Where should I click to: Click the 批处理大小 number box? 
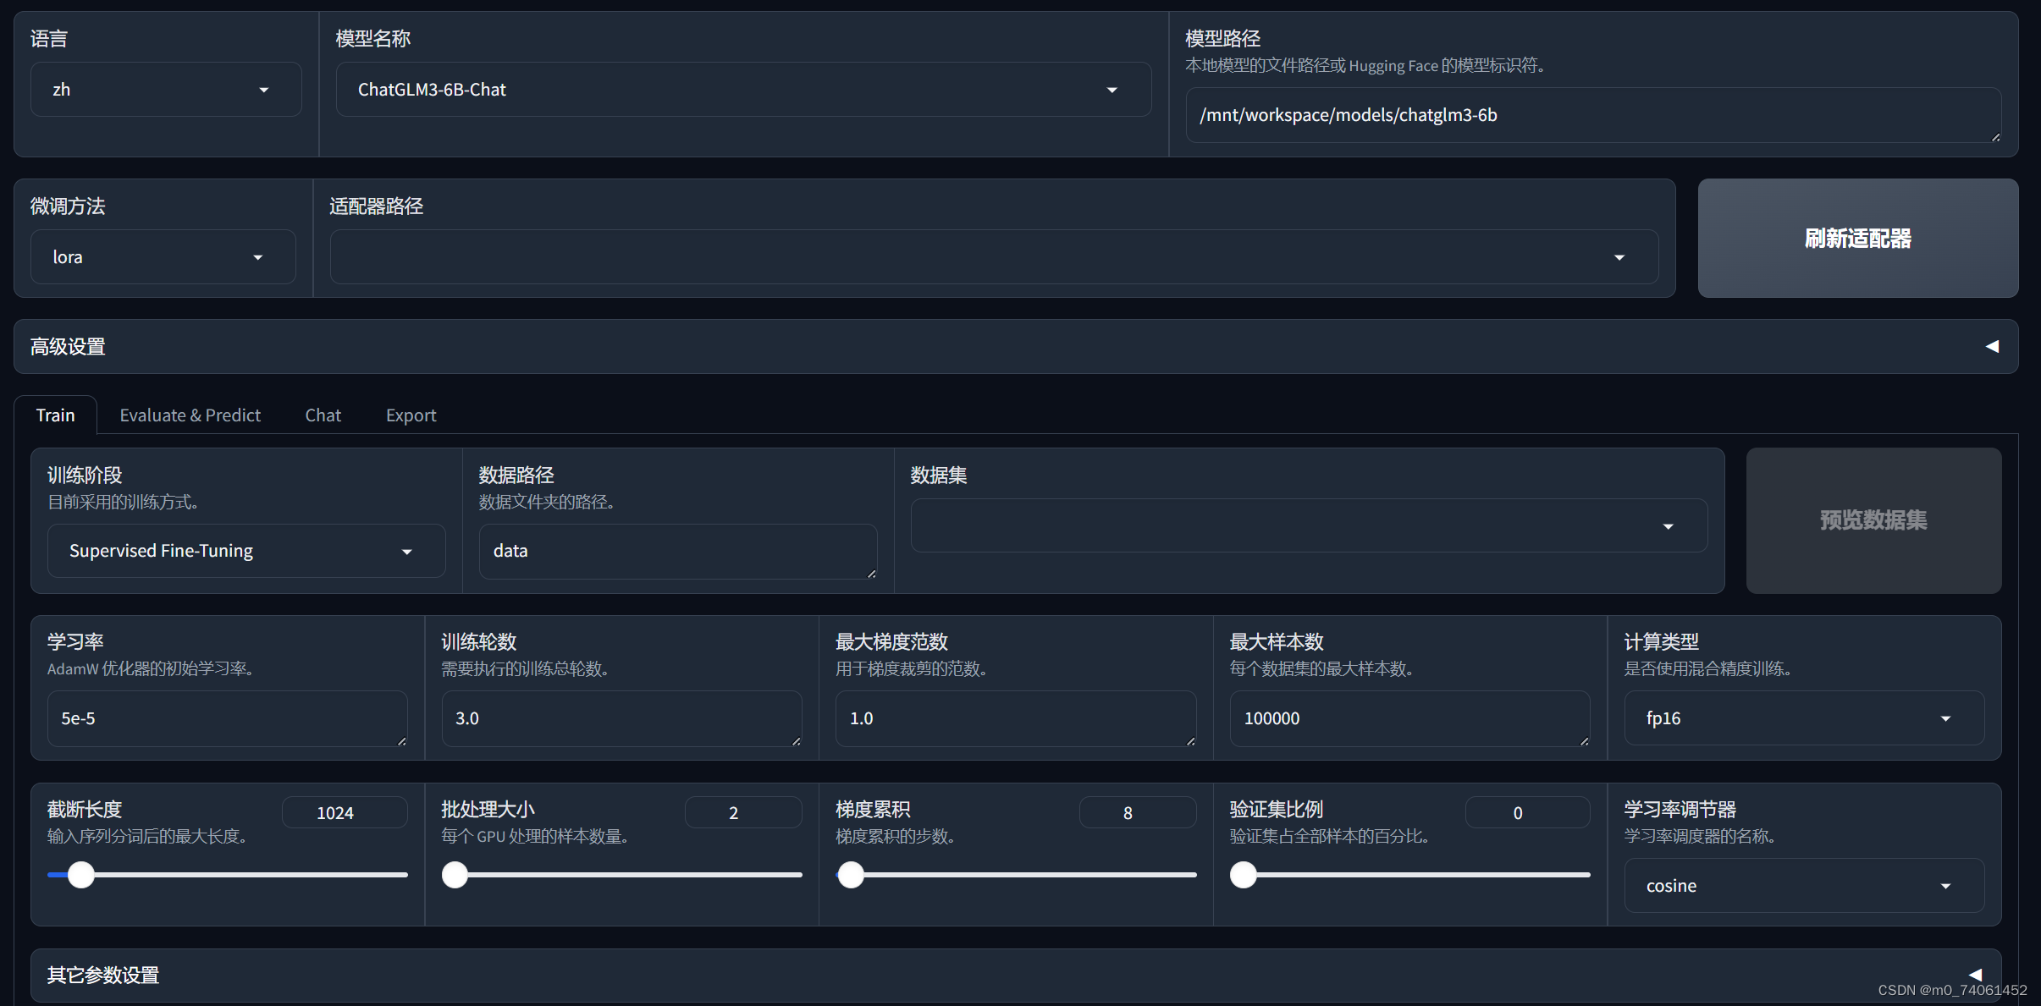click(x=742, y=813)
